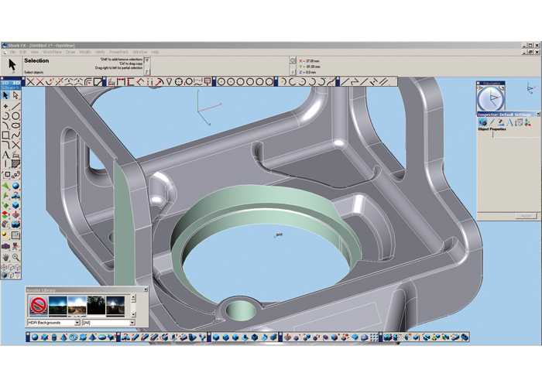Select the Text tool with letter A
Viewport: 542px width, 387px height.
coord(5,155)
